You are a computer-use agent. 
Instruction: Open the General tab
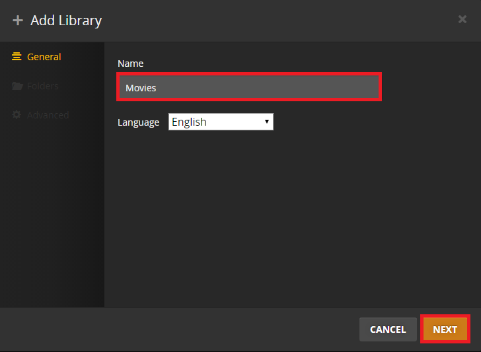tap(44, 57)
